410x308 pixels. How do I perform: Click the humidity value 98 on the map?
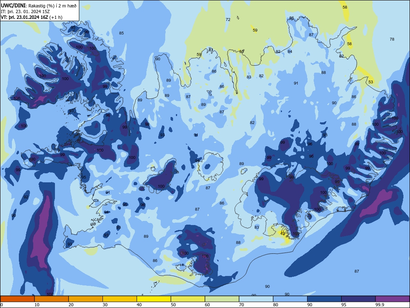[x=147, y=124]
